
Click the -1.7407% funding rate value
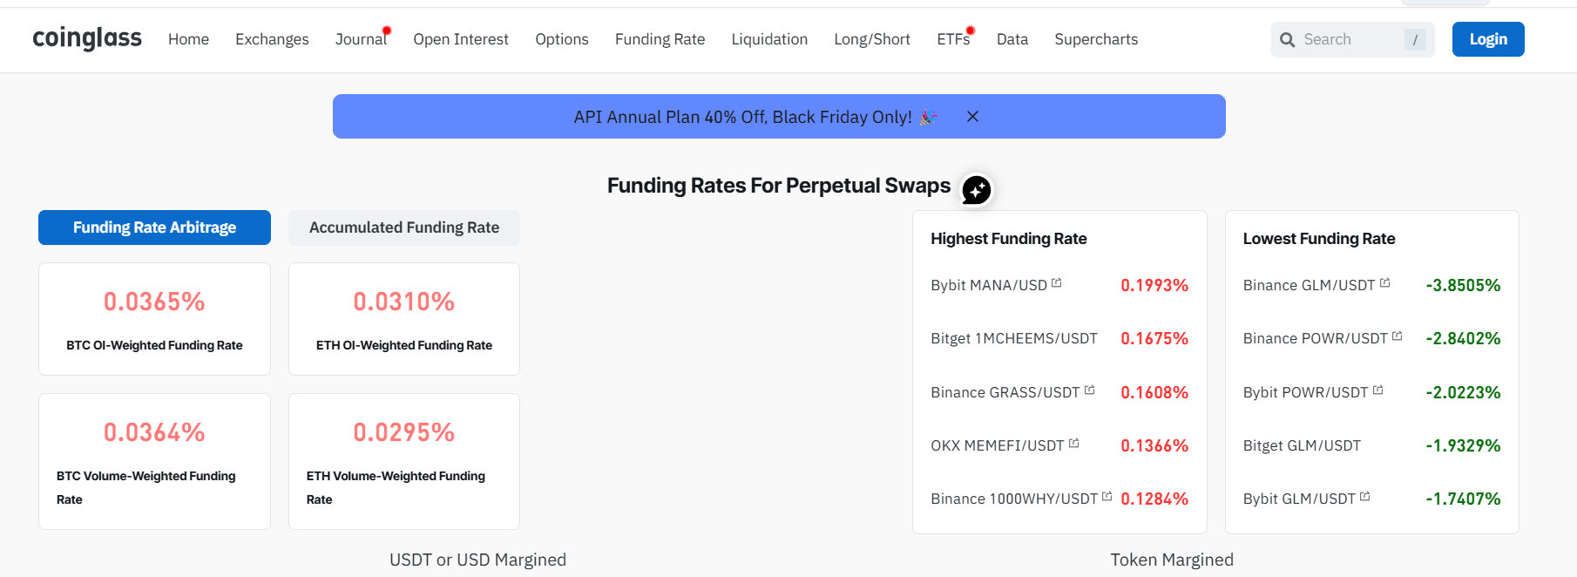pyautogui.click(x=1463, y=499)
